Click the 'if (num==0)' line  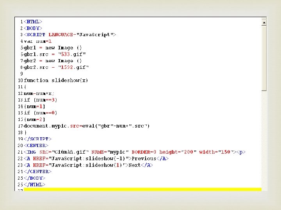[41, 113]
